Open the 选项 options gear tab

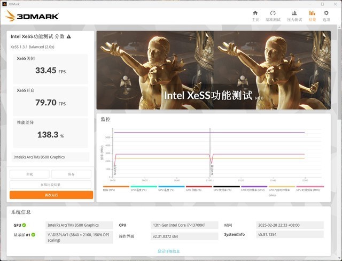[327, 16]
